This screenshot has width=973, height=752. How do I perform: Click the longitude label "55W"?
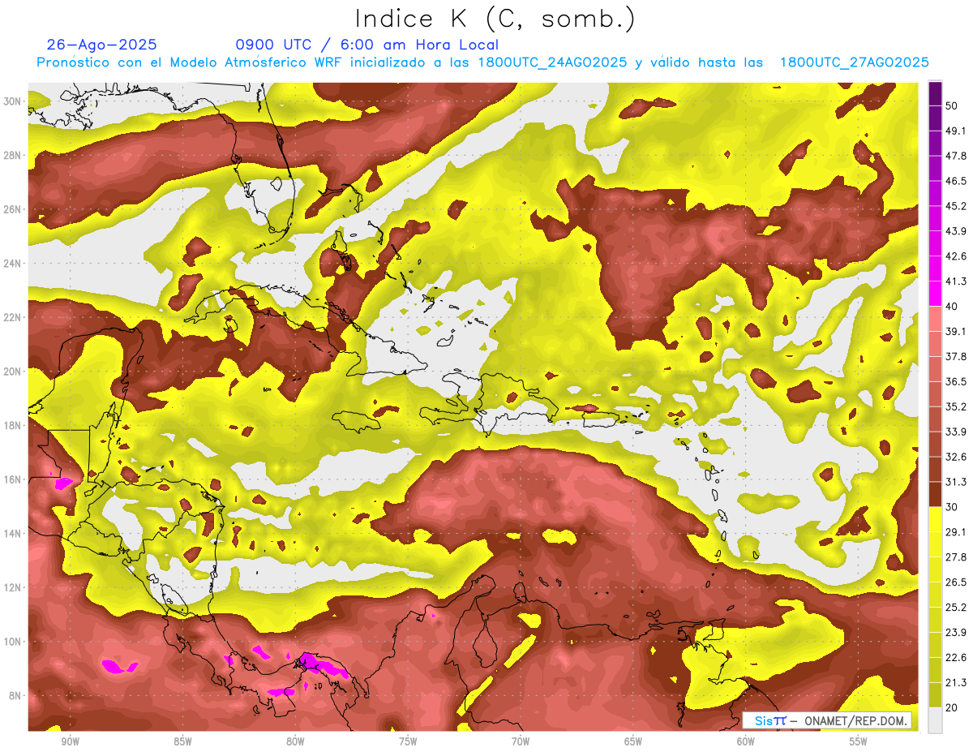(x=859, y=741)
